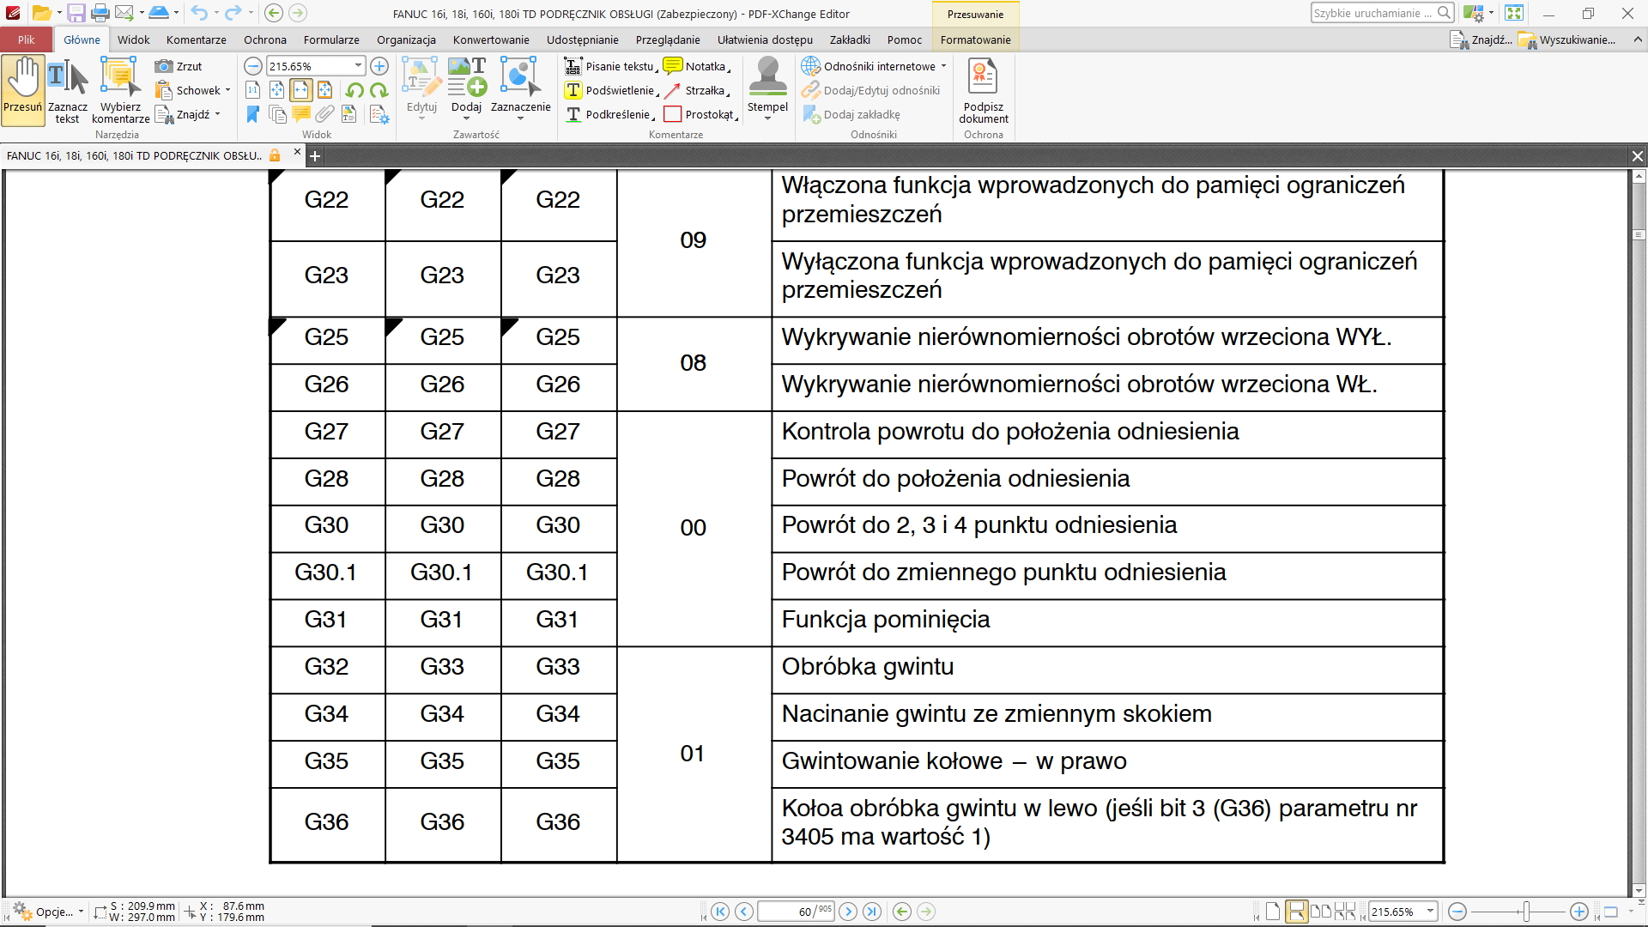
Task: Click the Edytuj content tool
Action: (x=421, y=88)
